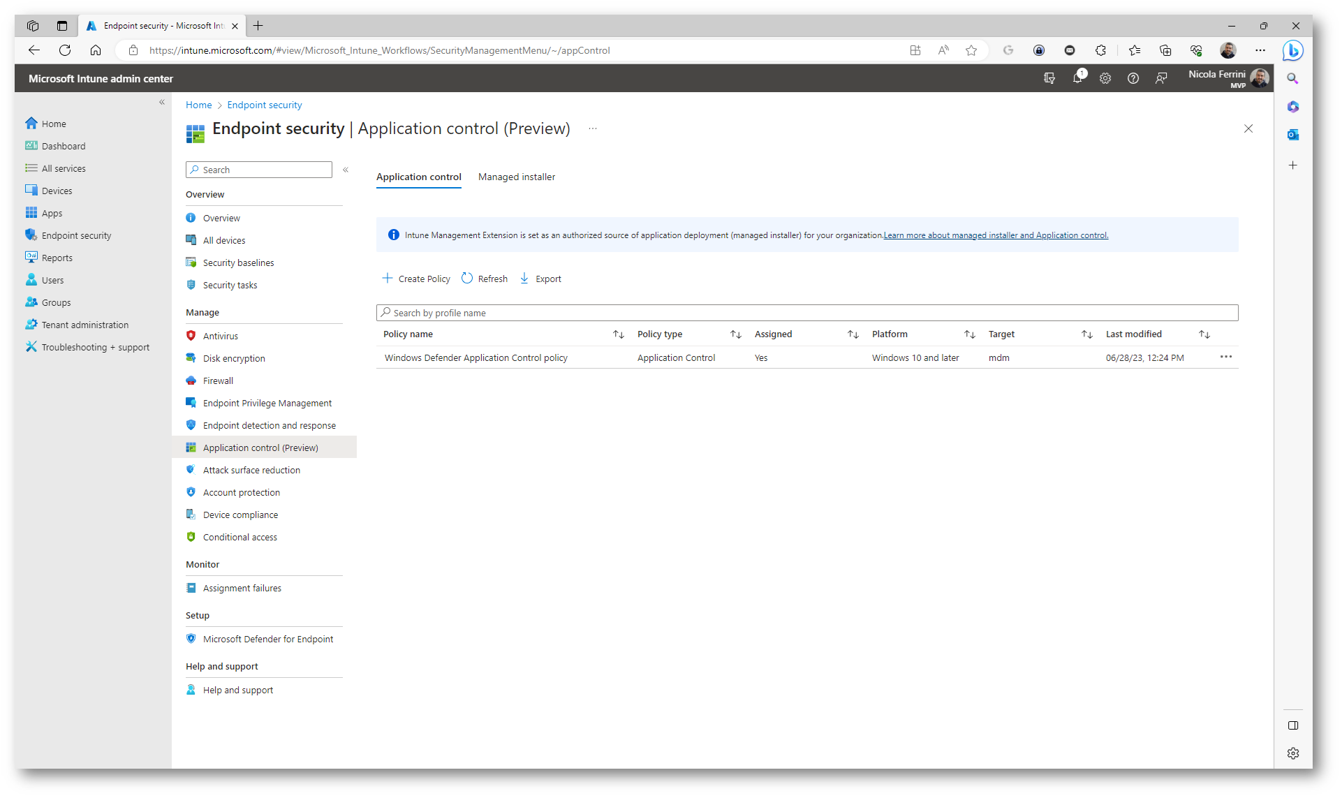The image size is (1342, 798).
Task: Select the Application control tab
Action: pos(419,177)
